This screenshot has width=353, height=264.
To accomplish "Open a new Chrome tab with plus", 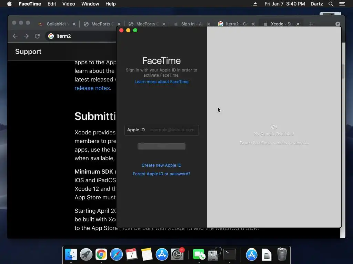I will [311, 24].
